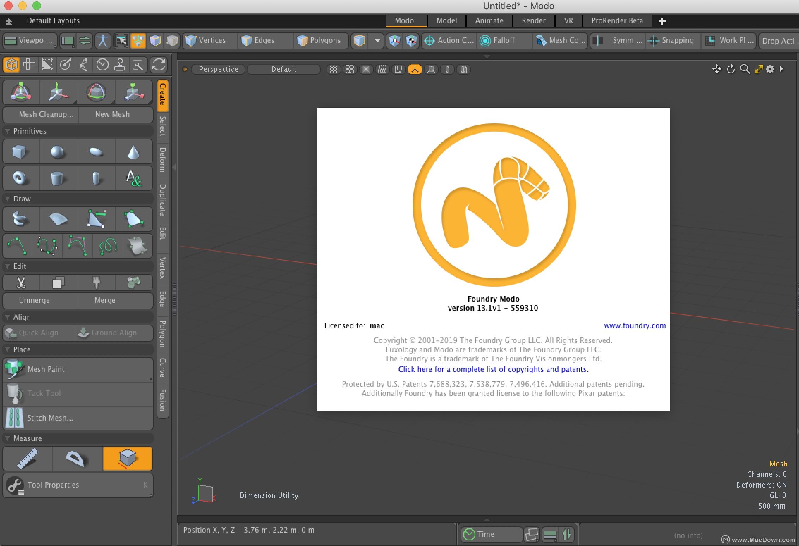Toggle the Dimension Utility cube tool
Image resolution: width=799 pixels, height=546 pixels.
point(127,459)
